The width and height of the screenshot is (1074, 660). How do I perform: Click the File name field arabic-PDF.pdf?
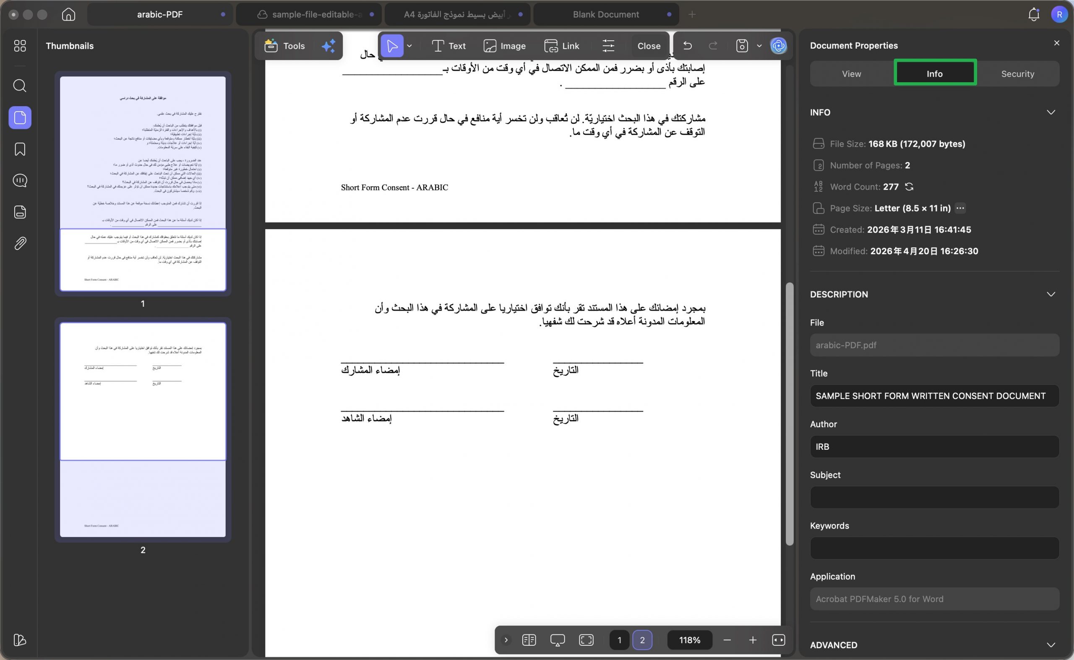(934, 345)
